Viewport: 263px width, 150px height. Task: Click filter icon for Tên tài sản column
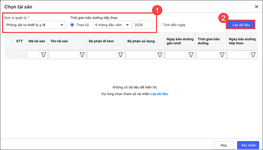(82, 55)
